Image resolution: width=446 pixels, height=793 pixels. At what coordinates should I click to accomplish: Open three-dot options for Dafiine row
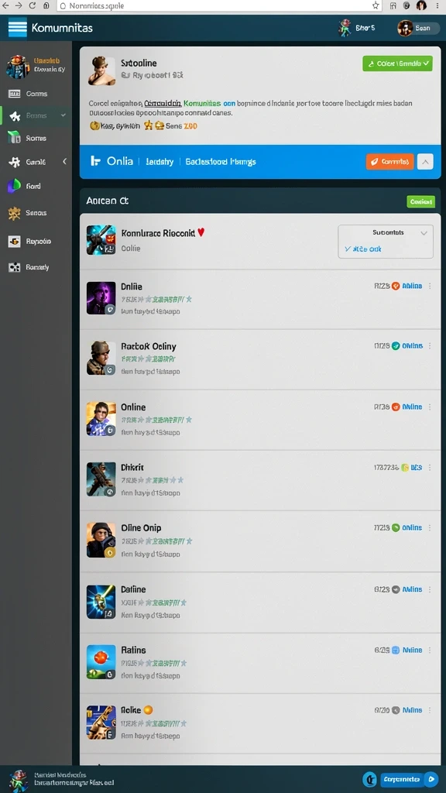point(430,589)
